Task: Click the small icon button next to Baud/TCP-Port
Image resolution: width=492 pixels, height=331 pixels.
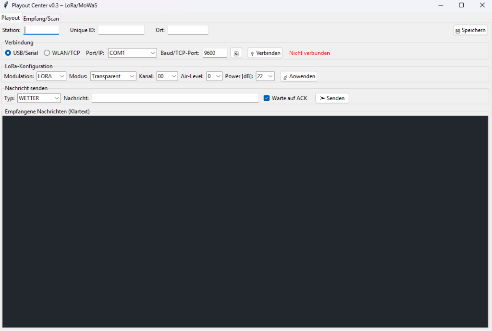Action: click(x=236, y=53)
